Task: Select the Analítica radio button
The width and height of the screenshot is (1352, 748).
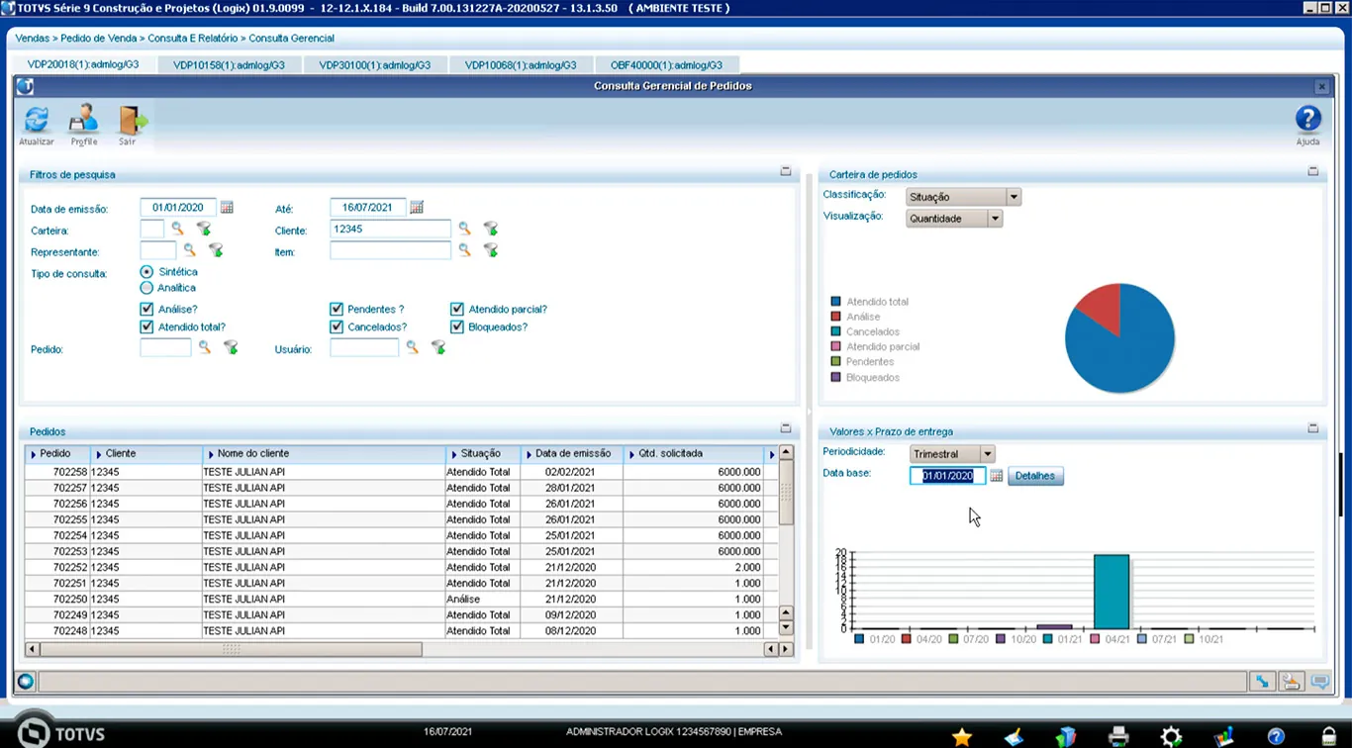Action: click(x=146, y=288)
